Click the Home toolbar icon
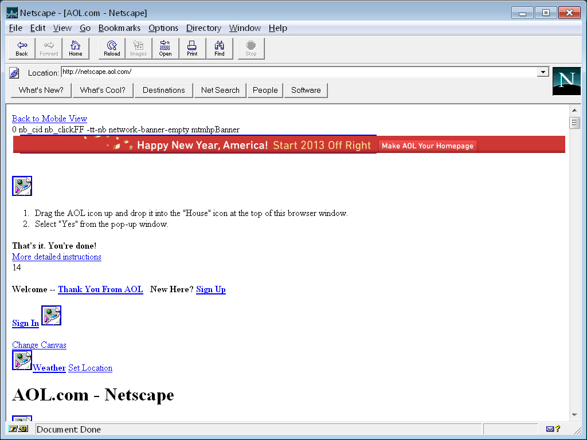 pyautogui.click(x=76, y=48)
